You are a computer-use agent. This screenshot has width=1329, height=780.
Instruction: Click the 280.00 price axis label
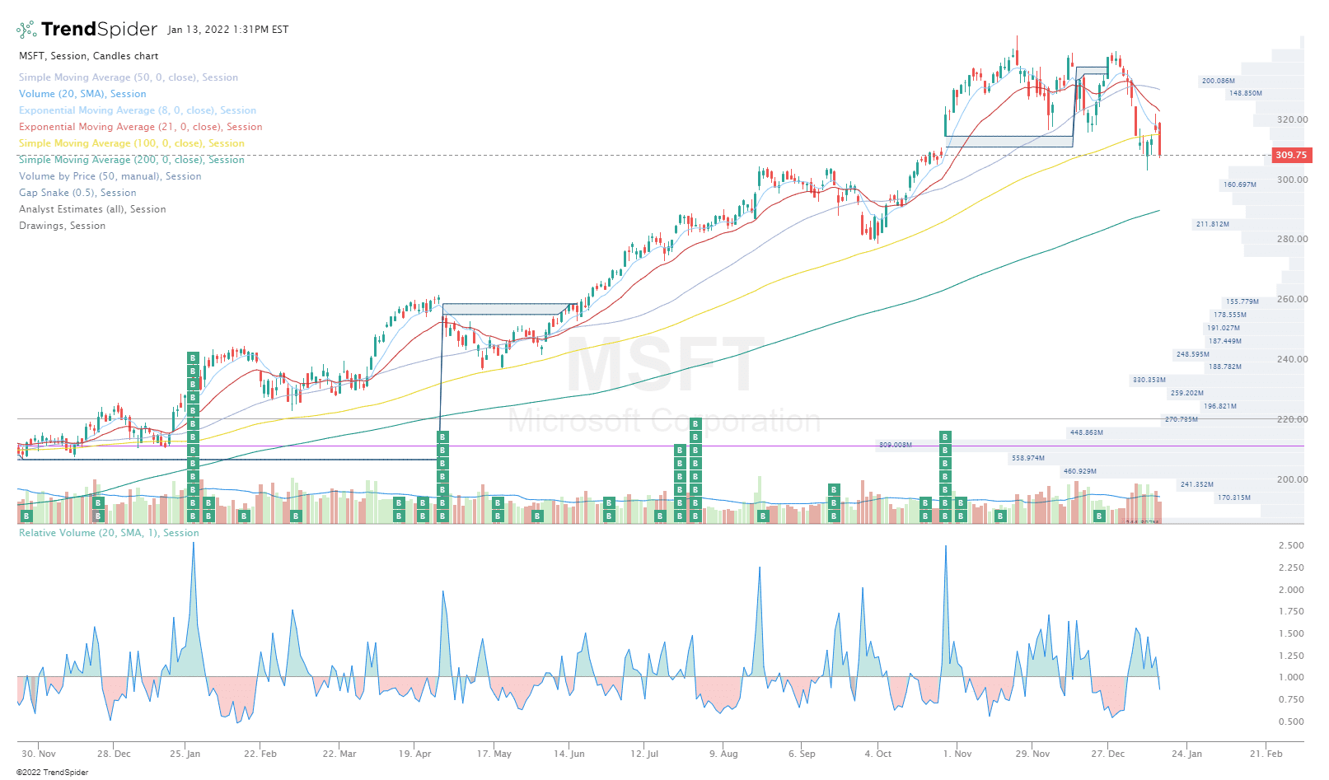(1292, 239)
